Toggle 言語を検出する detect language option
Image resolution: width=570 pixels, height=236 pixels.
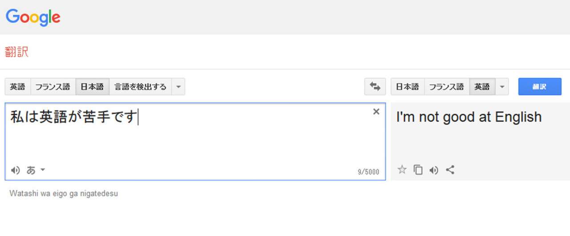[x=140, y=87]
